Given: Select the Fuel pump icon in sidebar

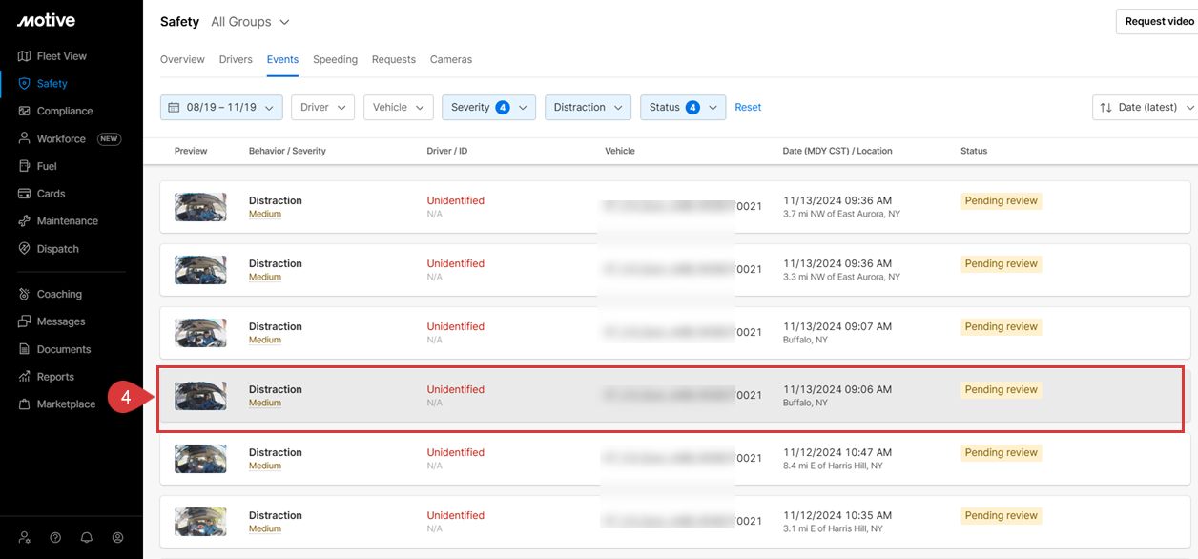Looking at the screenshot, I should (x=25, y=166).
